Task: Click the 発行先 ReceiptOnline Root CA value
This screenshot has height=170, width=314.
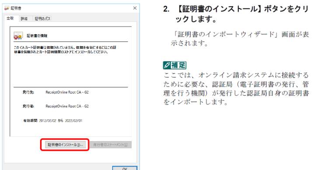Action: coord(67,92)
